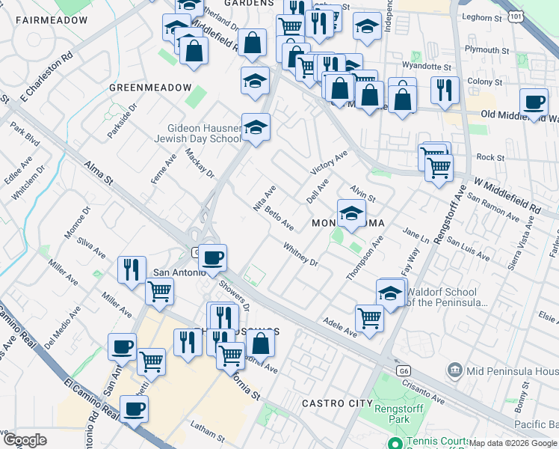
Task: Click the grocery cart marker near Adele Ave
Action: [x=370, y=320]
